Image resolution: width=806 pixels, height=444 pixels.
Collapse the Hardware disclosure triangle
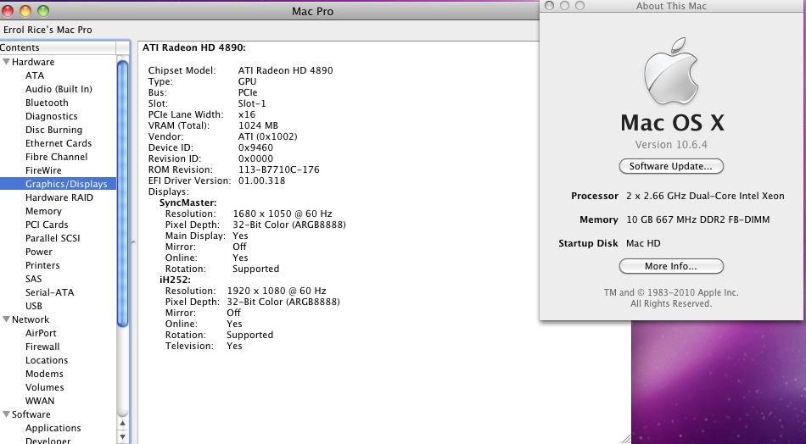coord(6,62)
